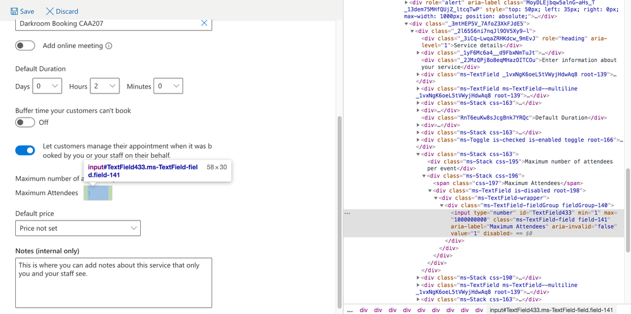Open the Default price dropdown
Viewport: 631px width, 314px height.
click(x=78, y=228)
